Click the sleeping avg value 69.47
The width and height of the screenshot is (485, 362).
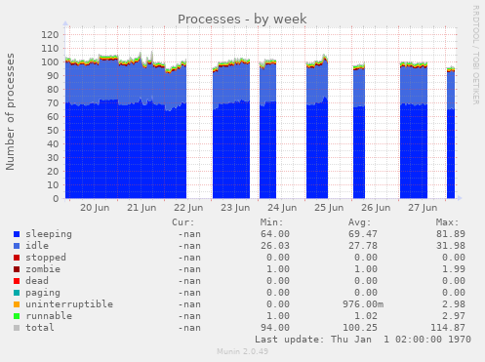[x=363, y=234]
